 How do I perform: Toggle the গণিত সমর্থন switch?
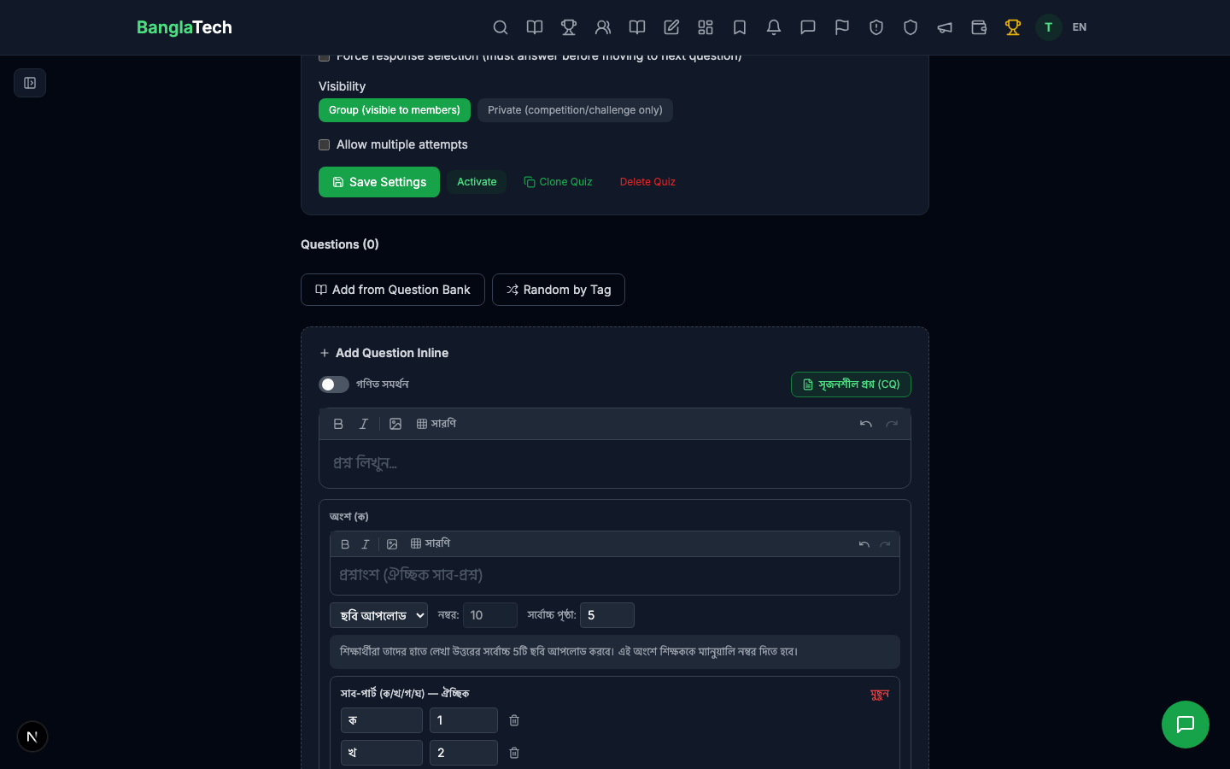(x=334, y=384)
